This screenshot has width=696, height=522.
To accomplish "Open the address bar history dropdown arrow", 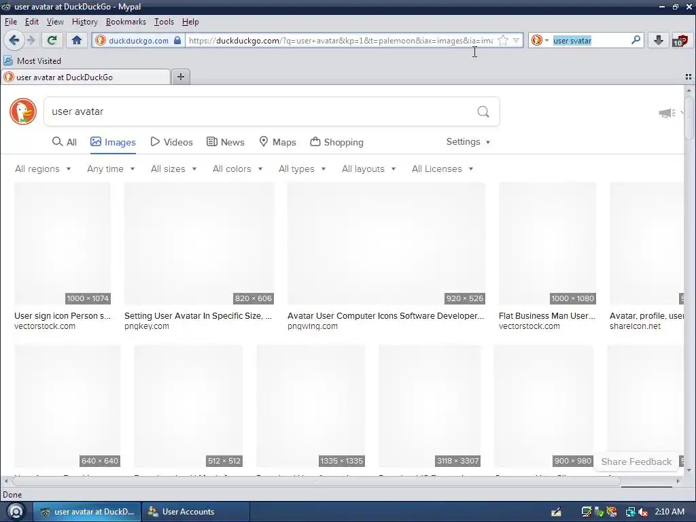I will [516, 40].
